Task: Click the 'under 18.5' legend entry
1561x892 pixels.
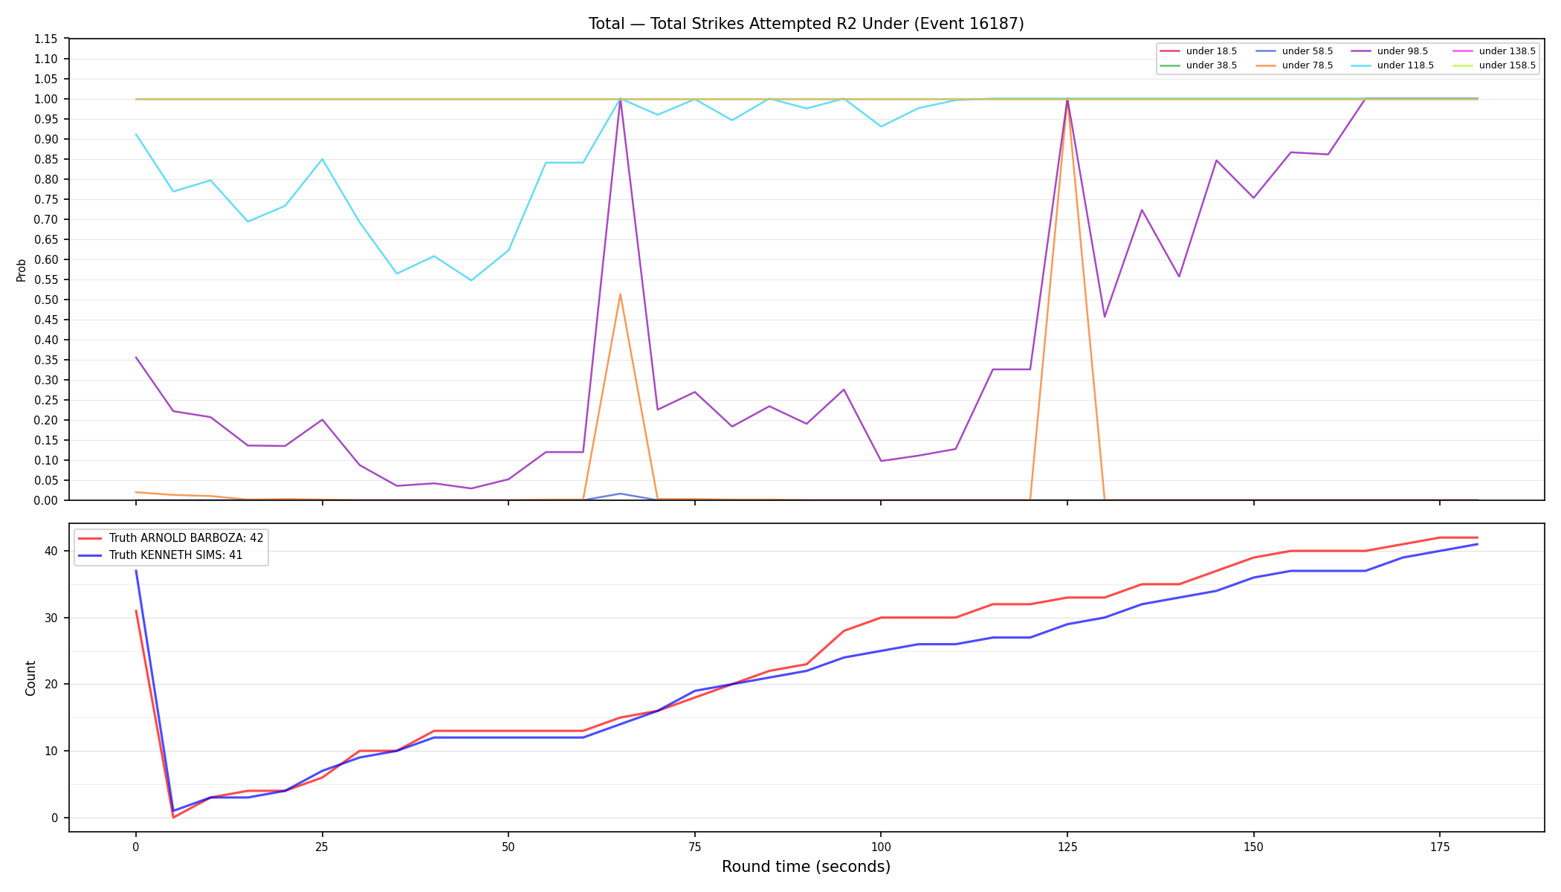Action: 1198,51
